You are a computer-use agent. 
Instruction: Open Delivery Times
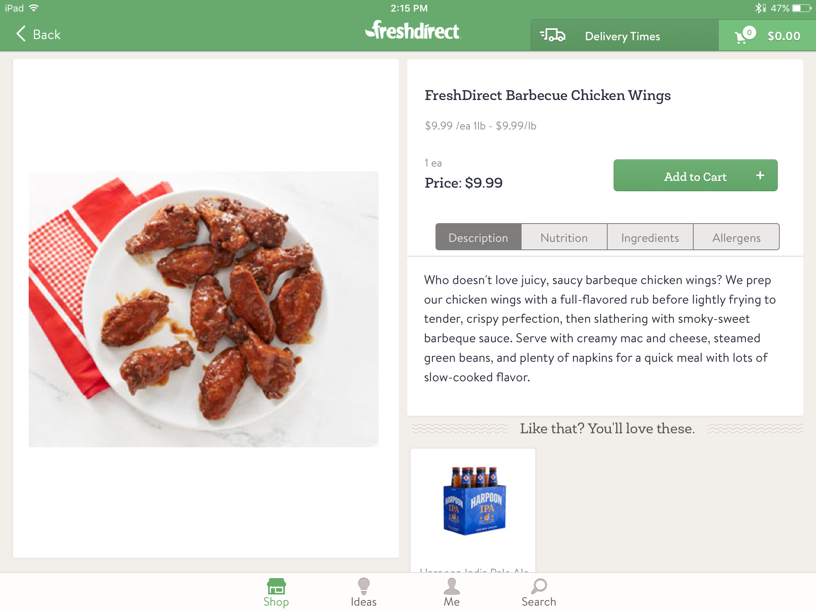click(x=622, y=36)
